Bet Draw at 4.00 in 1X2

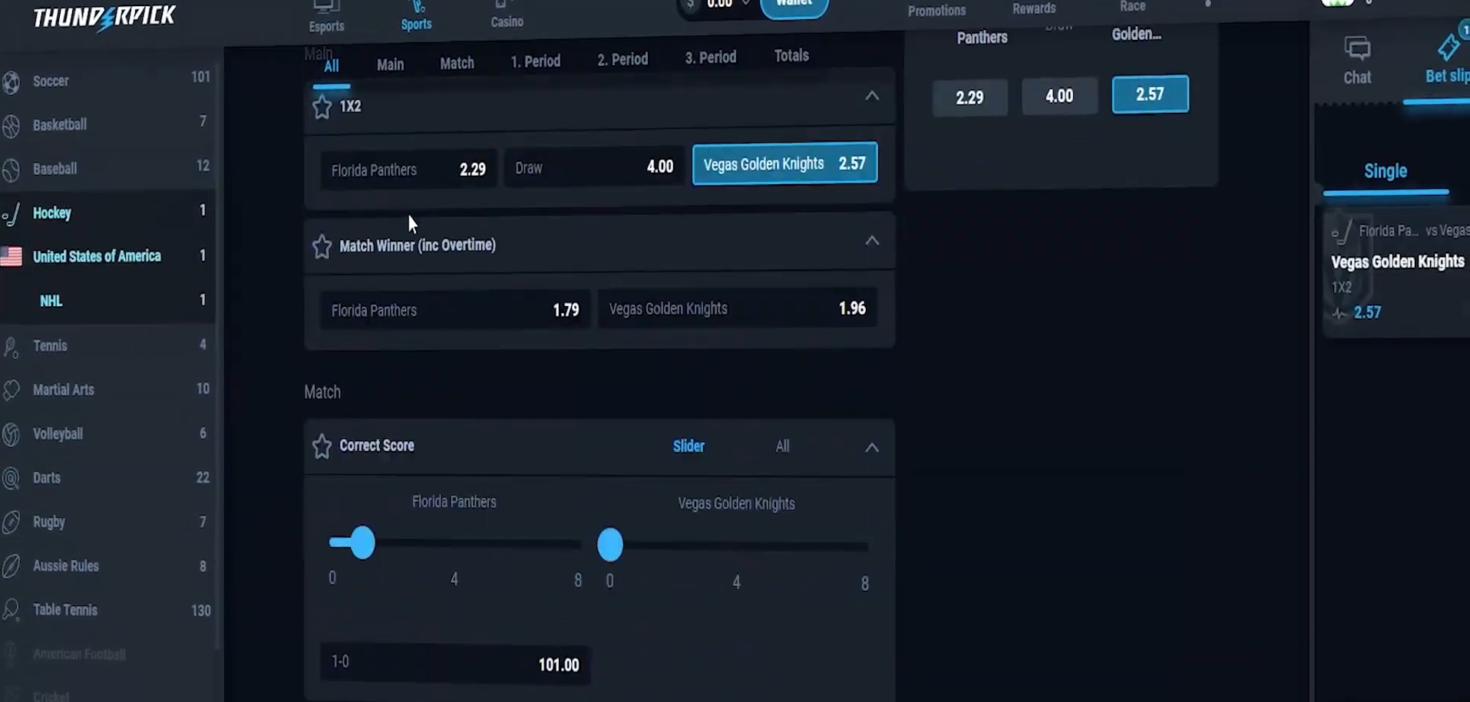click(594, 167)
